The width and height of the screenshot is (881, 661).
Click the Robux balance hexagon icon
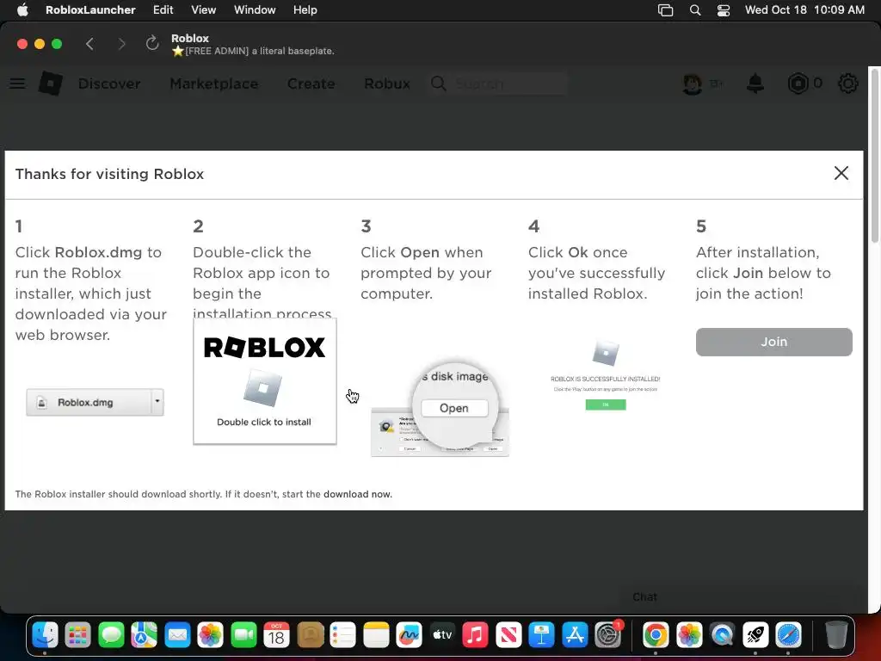[798, 83]
